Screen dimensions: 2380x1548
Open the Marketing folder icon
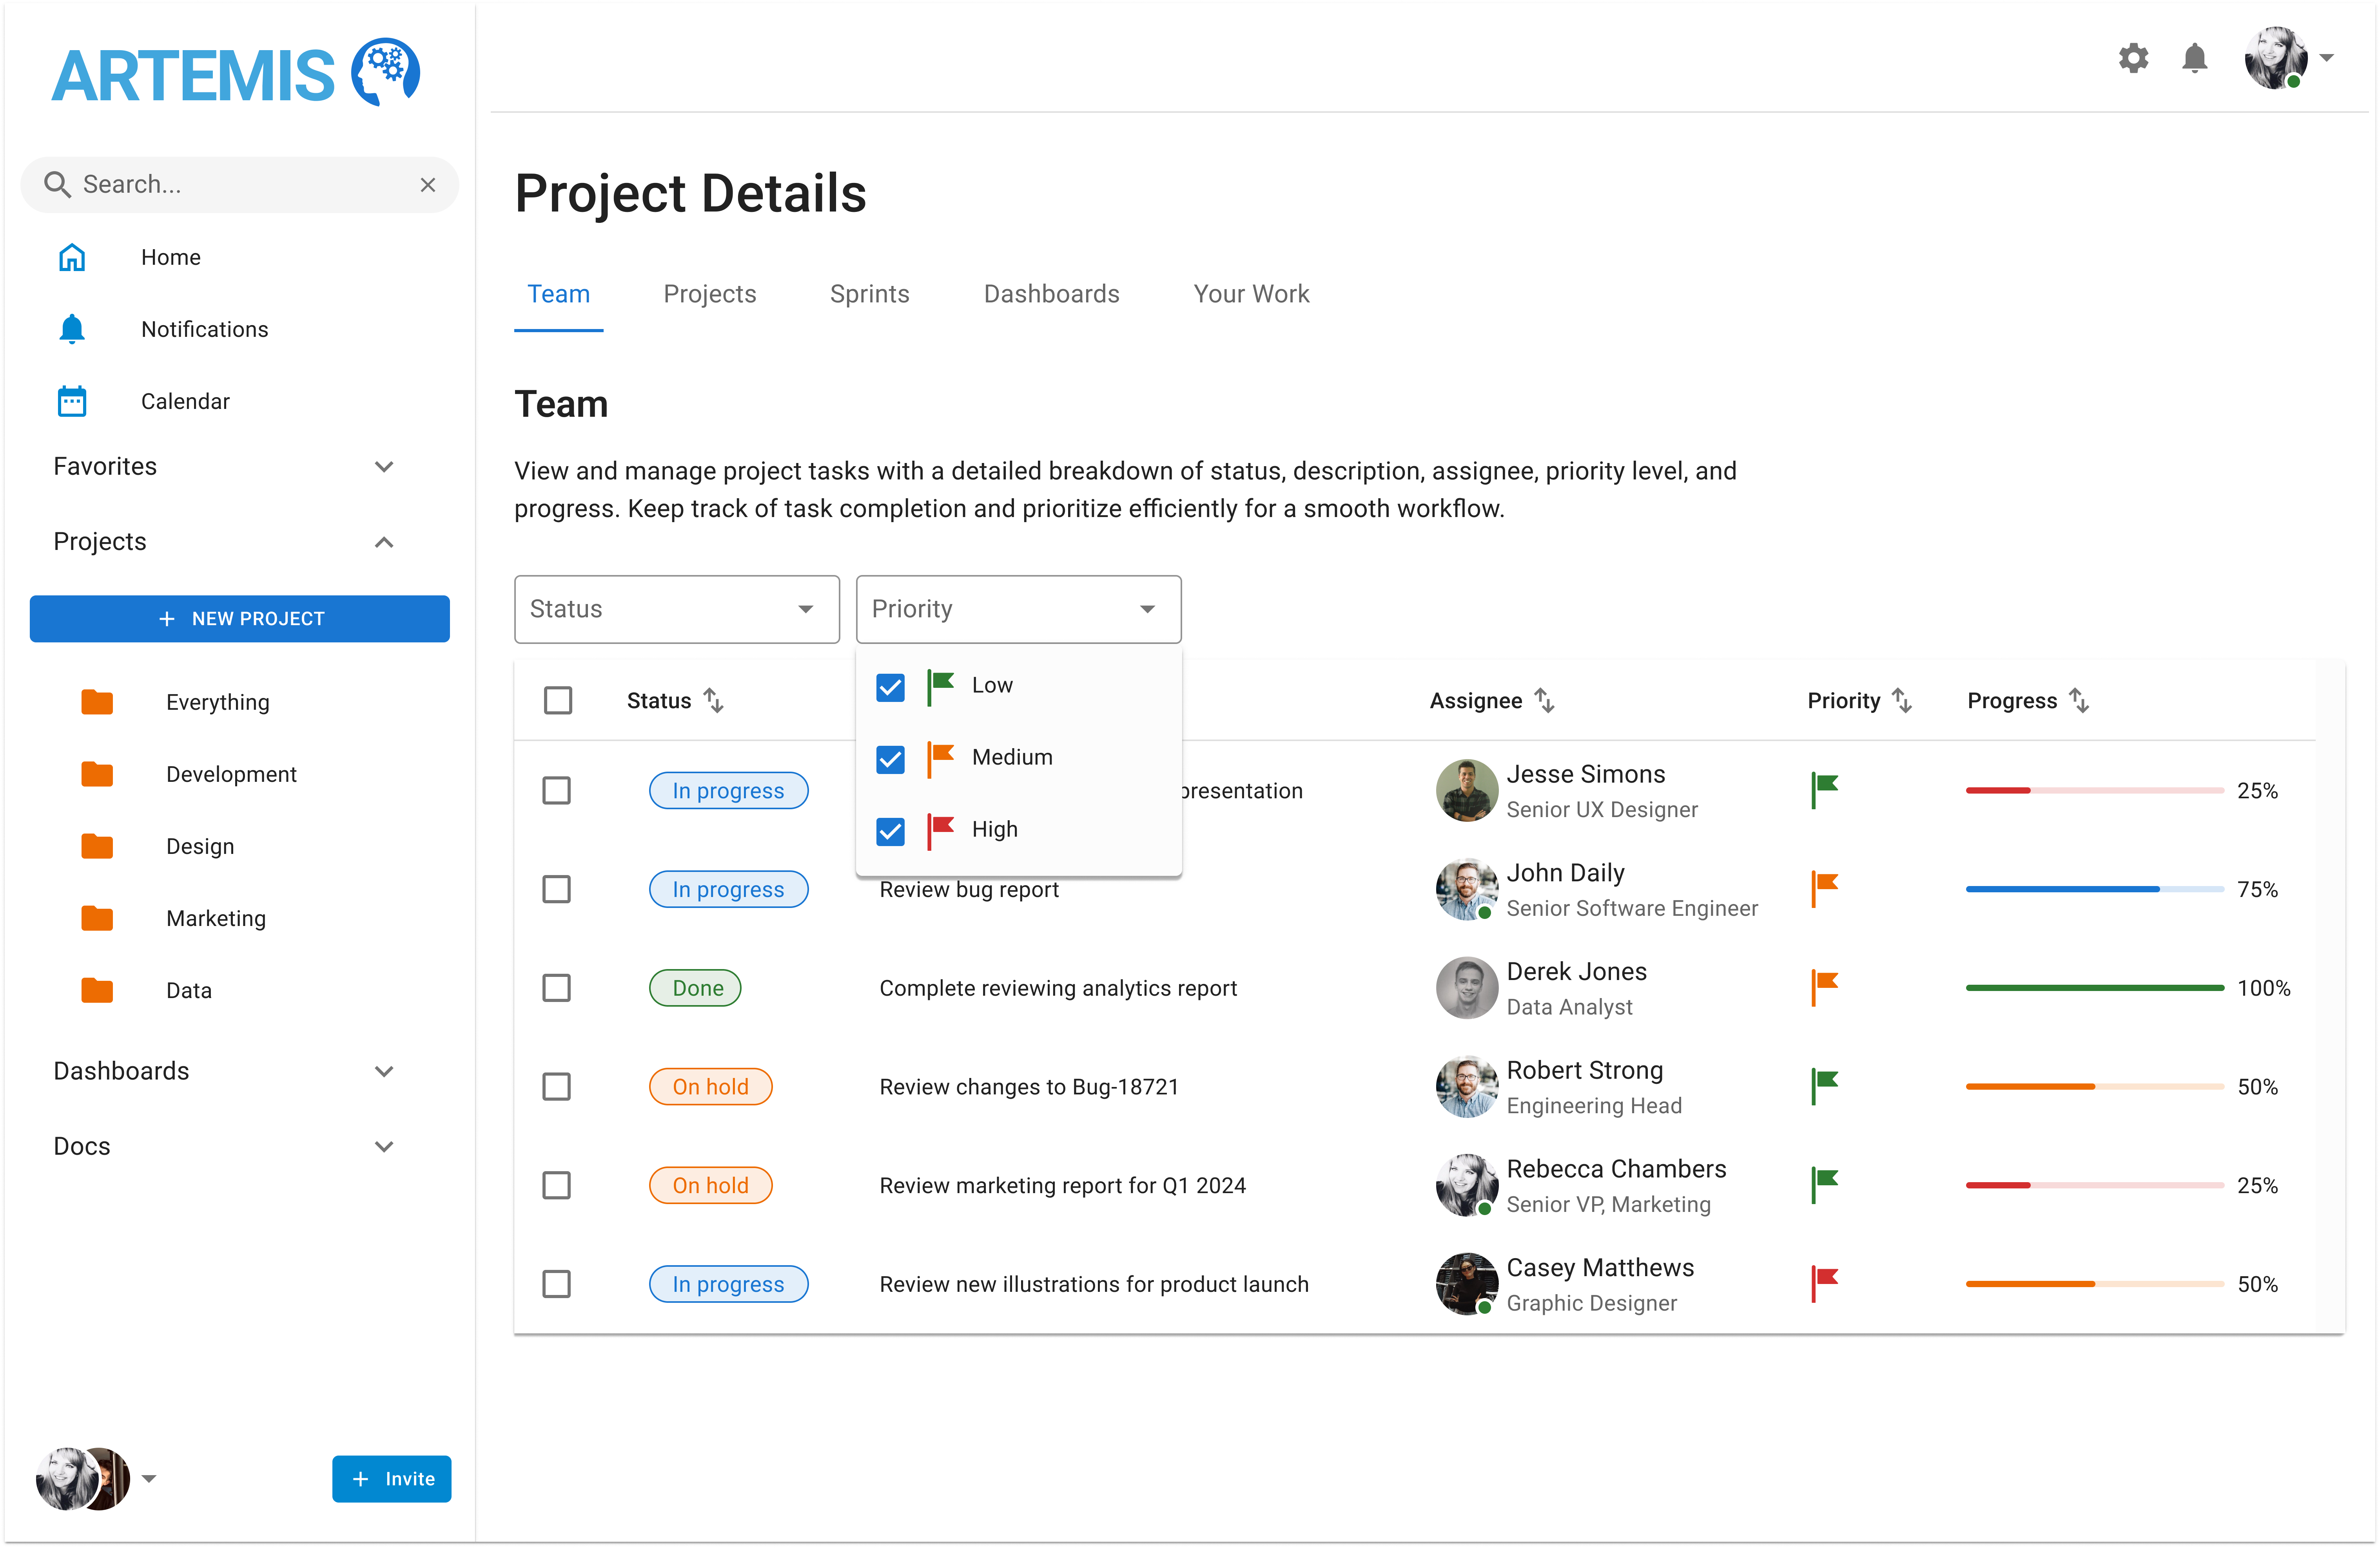tap(97, 917)
